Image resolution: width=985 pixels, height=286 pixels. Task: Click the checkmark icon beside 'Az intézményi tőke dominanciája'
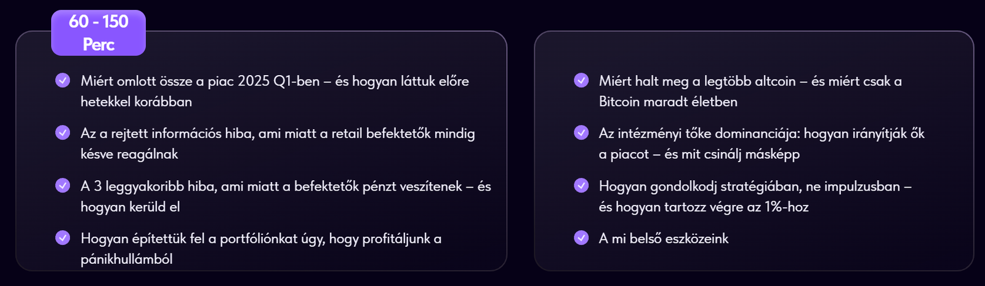[x=581, y=132]
